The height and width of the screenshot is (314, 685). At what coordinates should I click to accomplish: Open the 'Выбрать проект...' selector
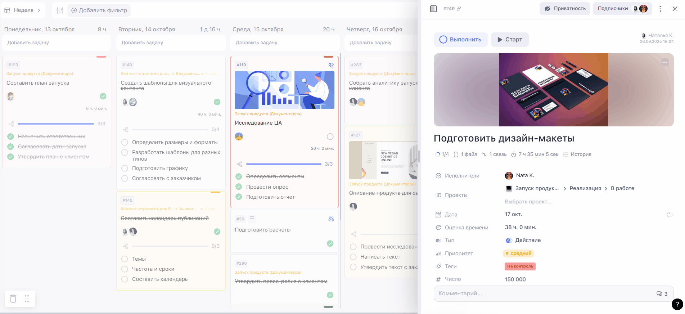click(x=528, y=202)
